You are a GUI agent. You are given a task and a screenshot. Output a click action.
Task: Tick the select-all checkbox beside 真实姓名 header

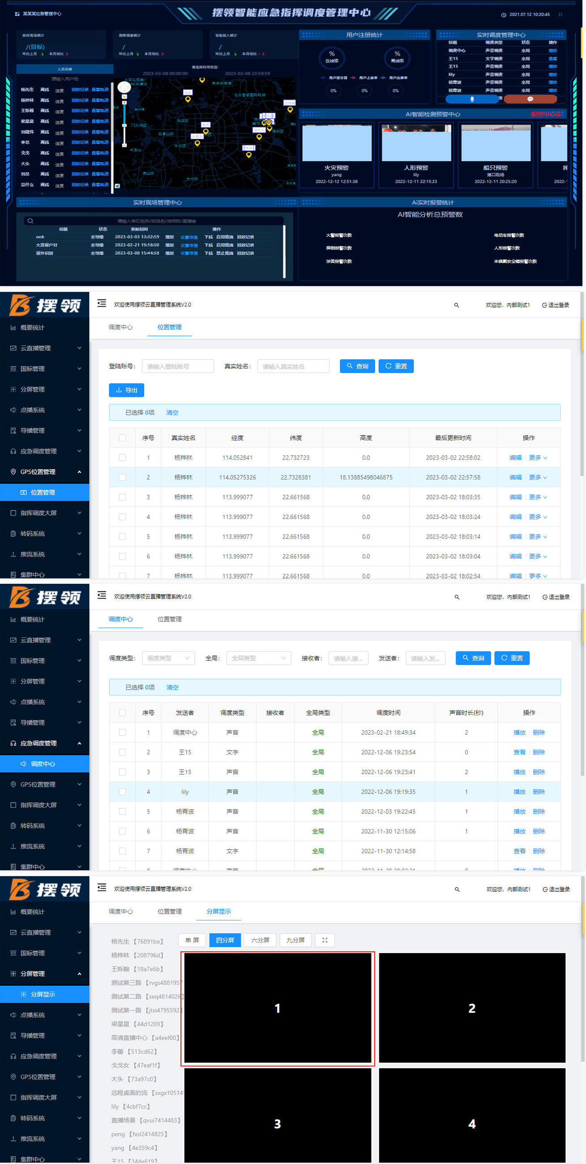123,438
